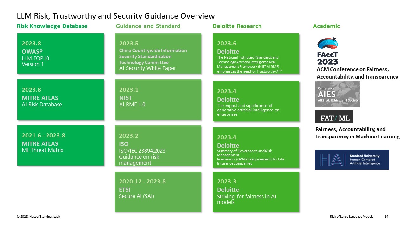Click the slide title 'LLM Risk, Trustworthy and Security Guidance Overview'

click(x=116, y=16)
